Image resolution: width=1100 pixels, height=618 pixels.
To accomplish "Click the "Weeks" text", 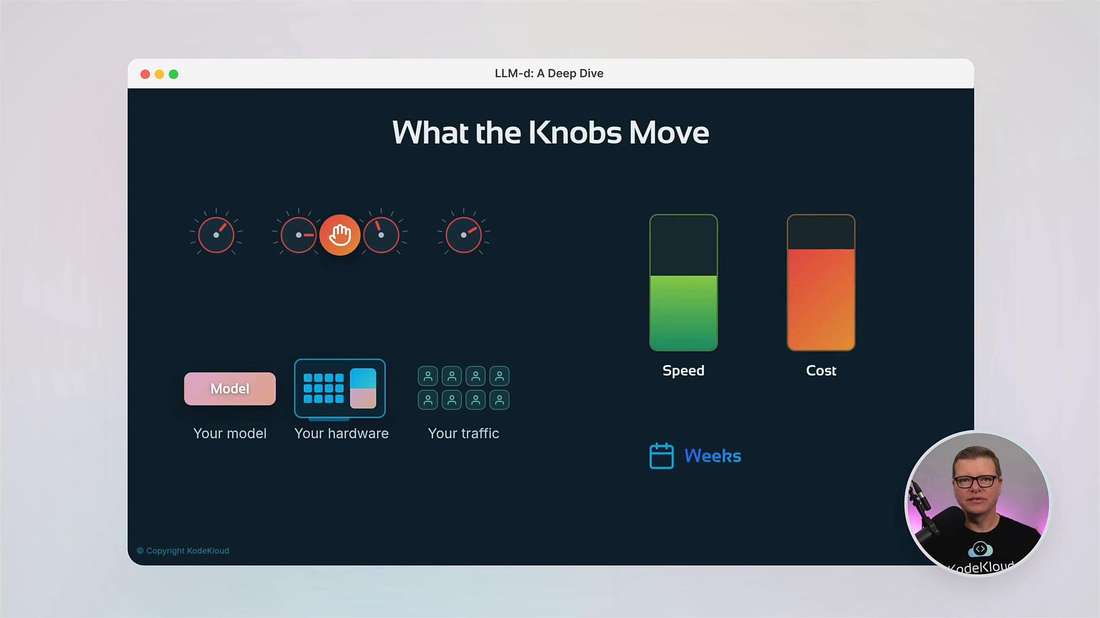I will (x=713, y=456).
